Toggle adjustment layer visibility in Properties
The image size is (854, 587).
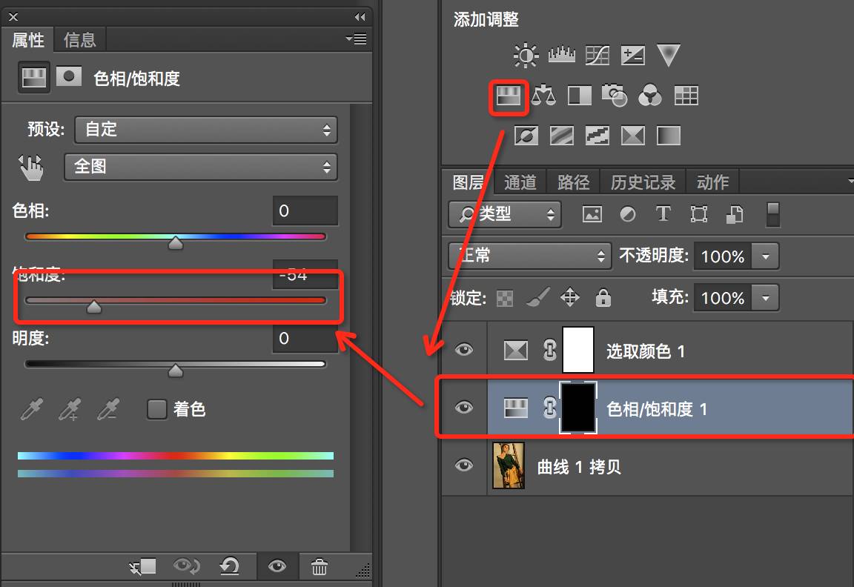[x=277, y=567]
